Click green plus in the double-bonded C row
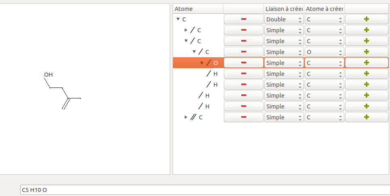The image size is (390, 196). (367, 117)
